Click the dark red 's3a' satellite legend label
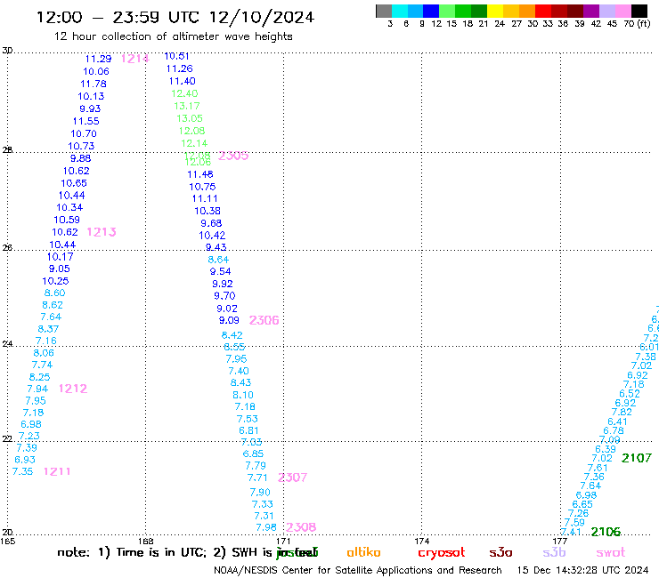Viewport: 659px width, 578px height. tap(500, 553)
